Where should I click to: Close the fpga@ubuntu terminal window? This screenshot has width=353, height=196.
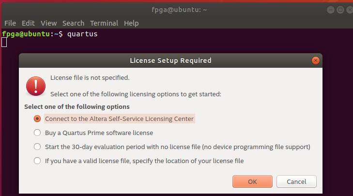(x=348, y=9)
